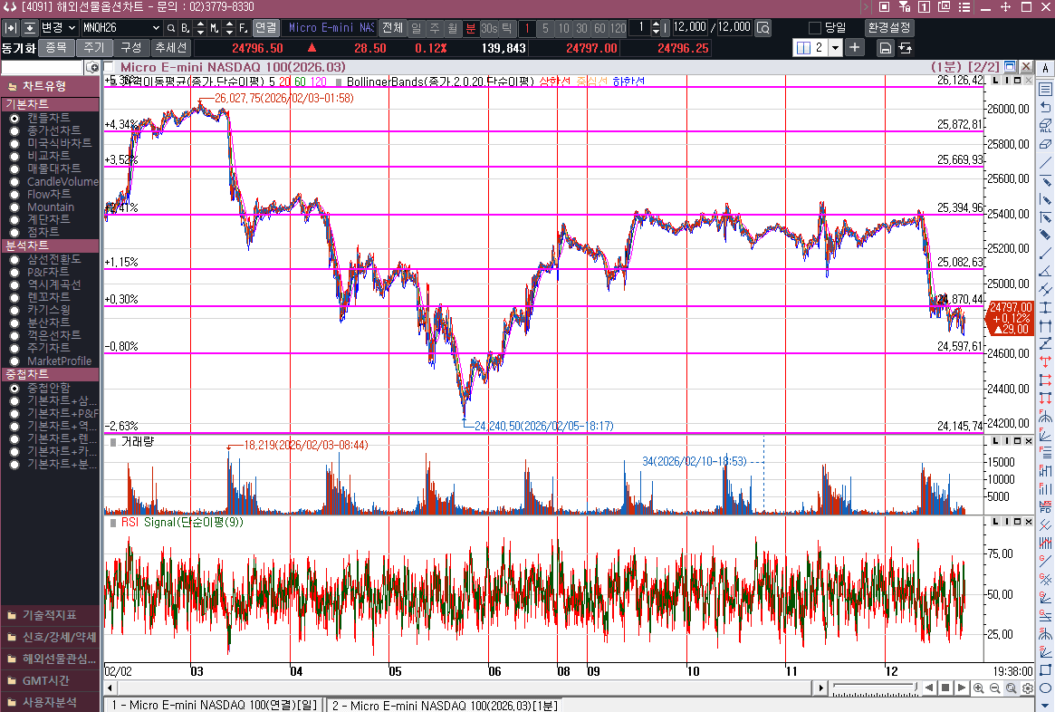Select the 추세선 tab
The image size is (1055, 712).
pos(170,47)
